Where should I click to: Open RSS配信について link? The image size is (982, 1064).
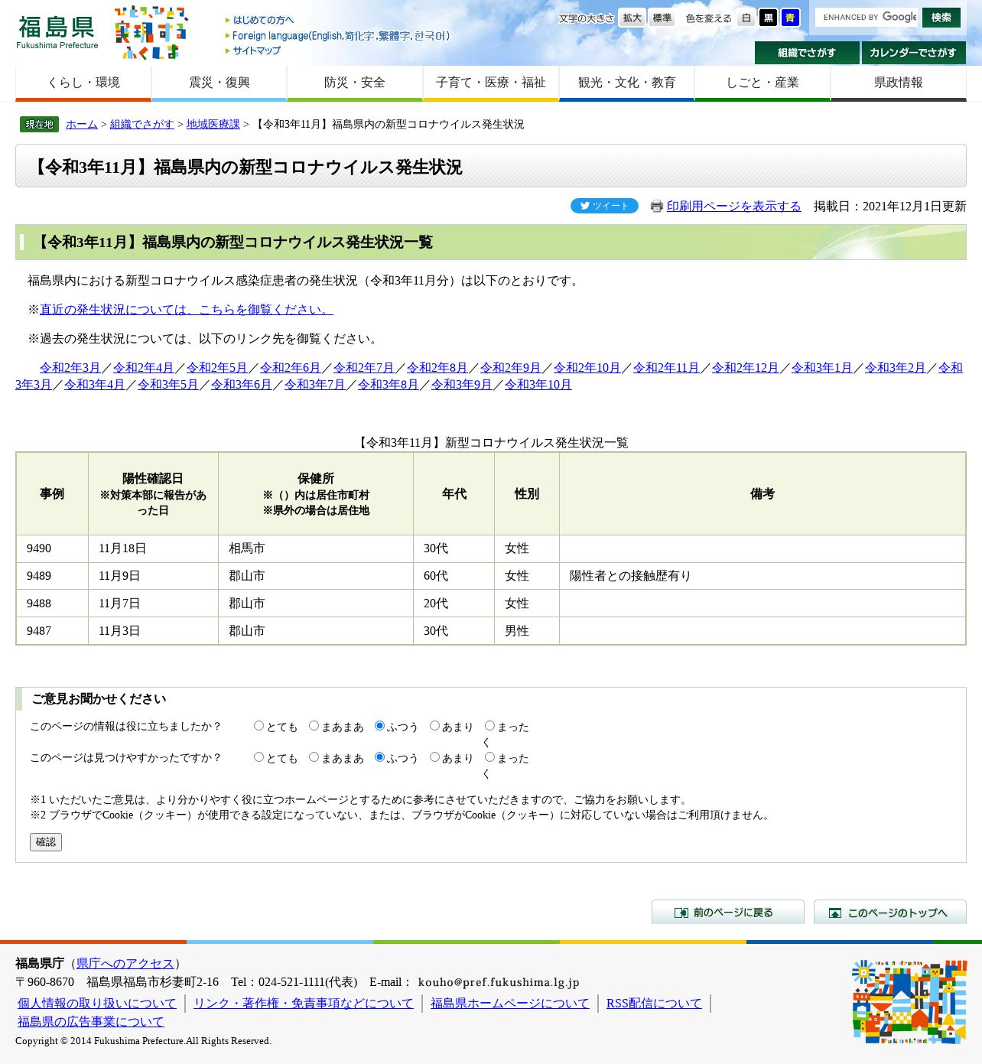tap(654, 1004)
